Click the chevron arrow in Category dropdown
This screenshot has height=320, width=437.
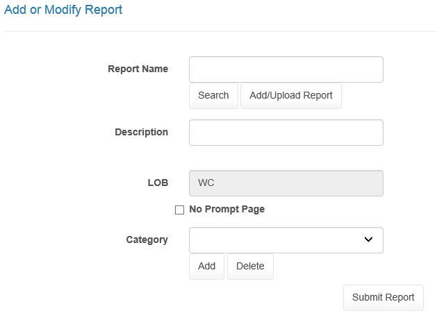tap(368, 239)
